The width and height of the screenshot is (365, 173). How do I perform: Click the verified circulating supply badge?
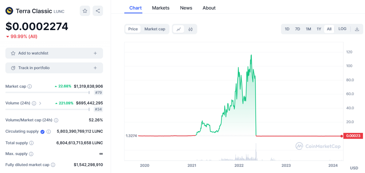43,131
